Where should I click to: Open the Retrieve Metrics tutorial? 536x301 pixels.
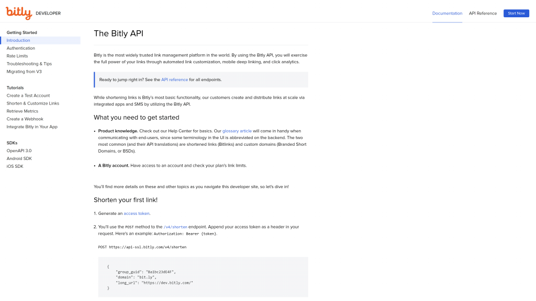[x=23, y=111]
